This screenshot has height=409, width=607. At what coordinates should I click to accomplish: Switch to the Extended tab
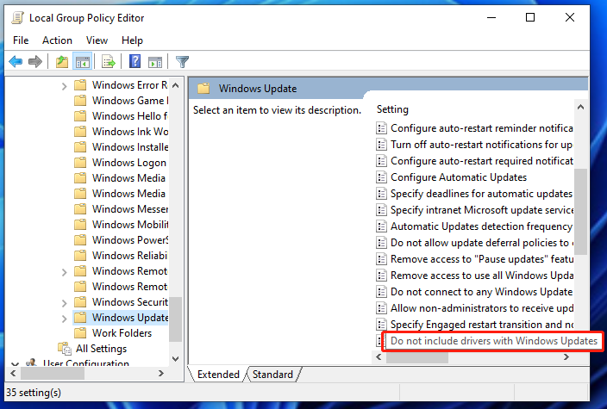point(218,375)
